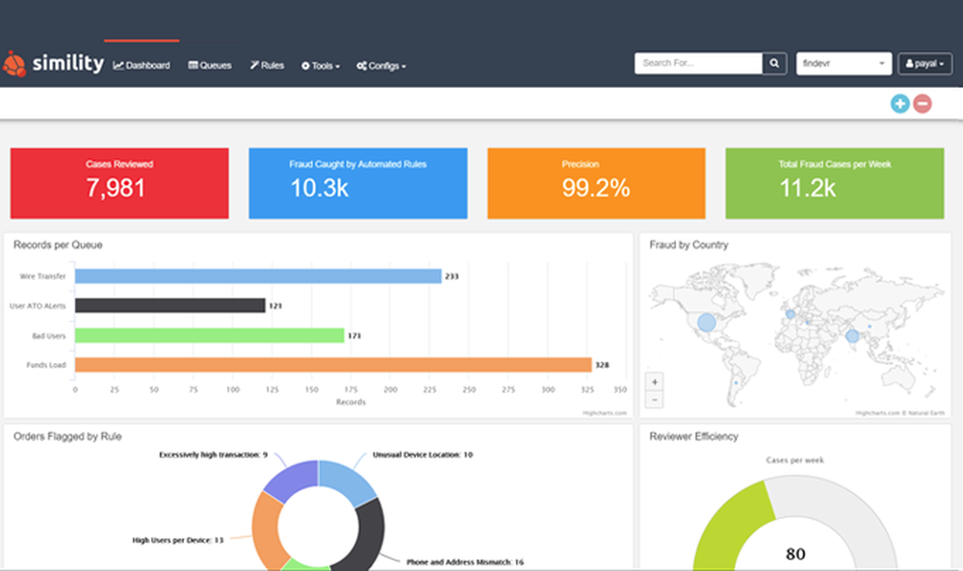Click the 'Phone and Address Mismatch: 16' label
This screenshot has width=963, height=571.
(x=465, y=561)
